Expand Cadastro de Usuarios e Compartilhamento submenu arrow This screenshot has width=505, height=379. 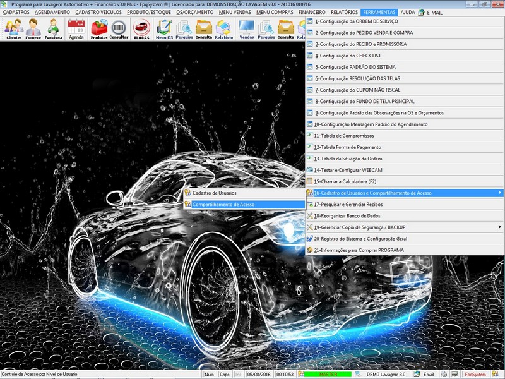(500, 193)
